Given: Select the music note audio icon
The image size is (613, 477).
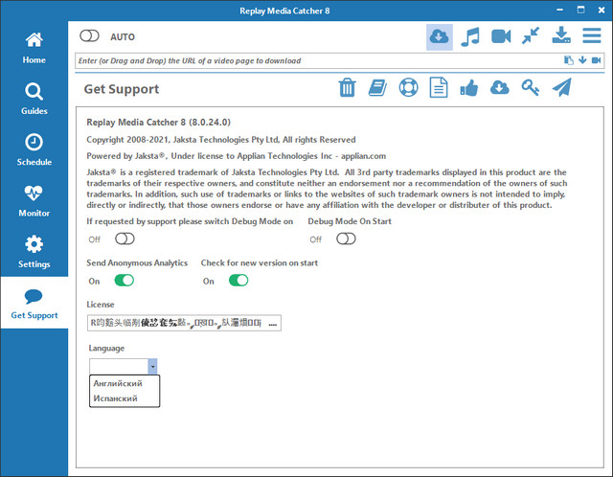Looking at the screenshot, I should tap(470, 36).
